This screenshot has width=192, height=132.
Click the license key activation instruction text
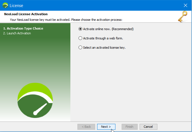click(66, 20)
